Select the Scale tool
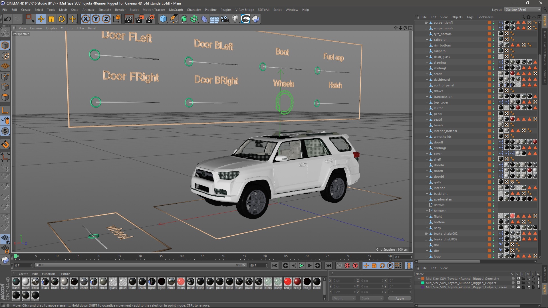 pyautogui.click(x=51, y=19)
